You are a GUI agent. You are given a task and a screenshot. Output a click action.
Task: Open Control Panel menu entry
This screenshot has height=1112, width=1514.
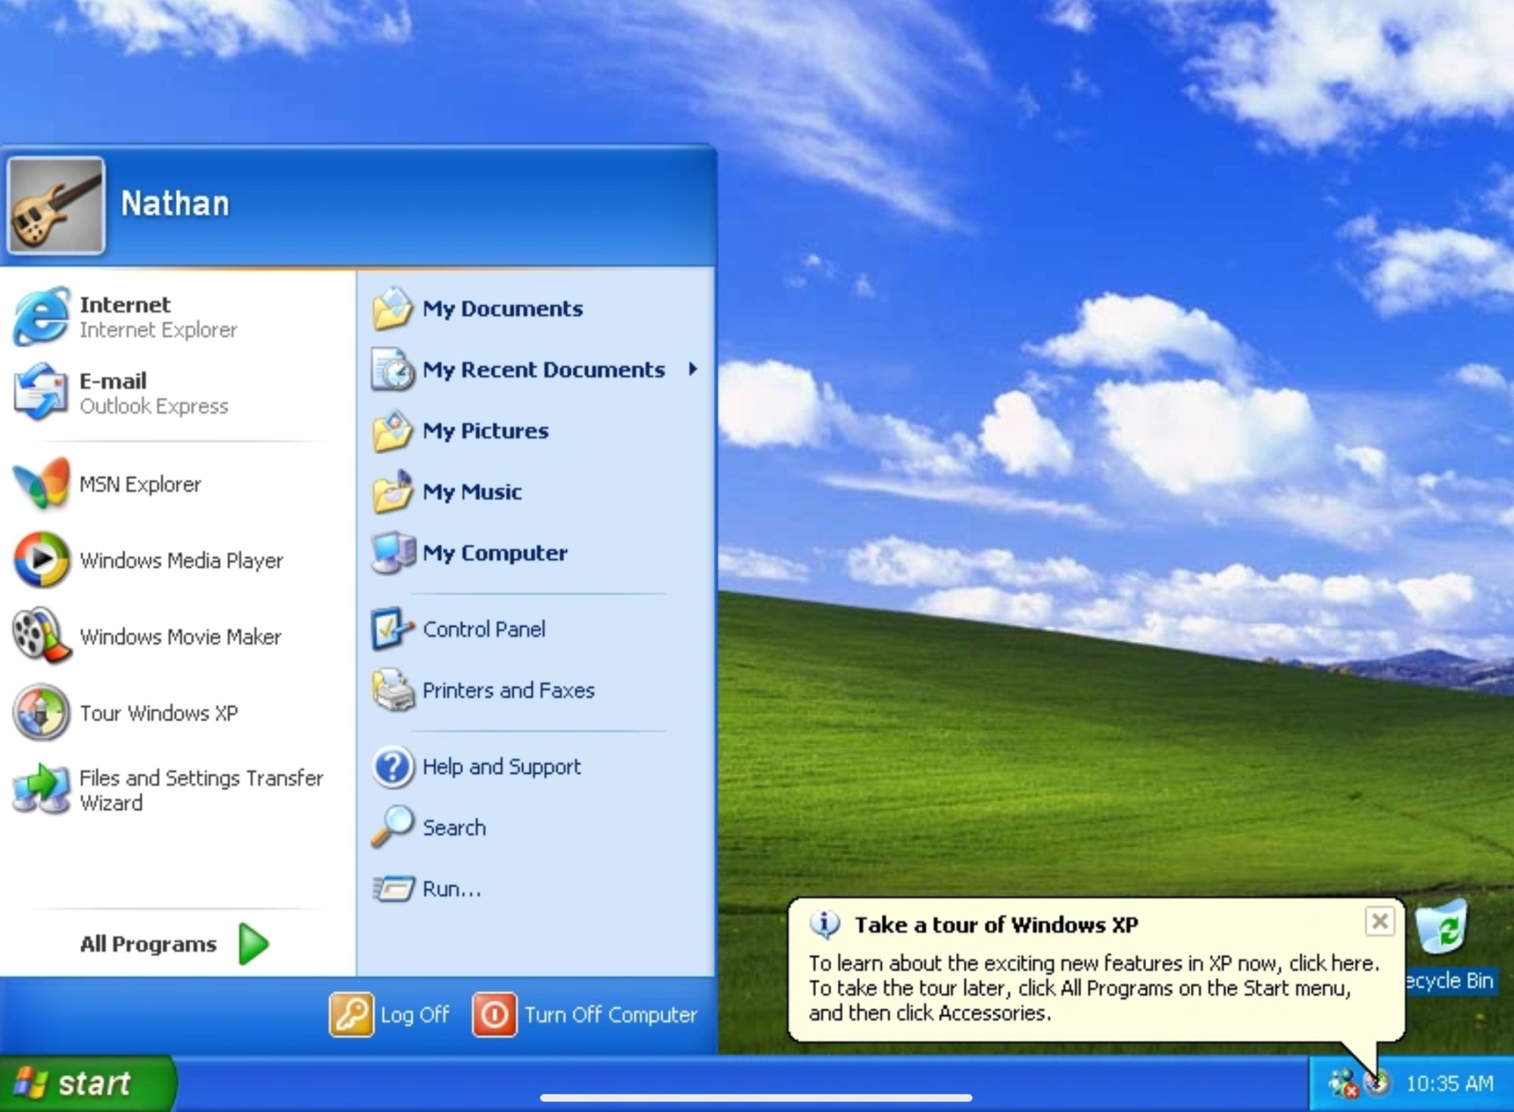click(x=483, y=629)
